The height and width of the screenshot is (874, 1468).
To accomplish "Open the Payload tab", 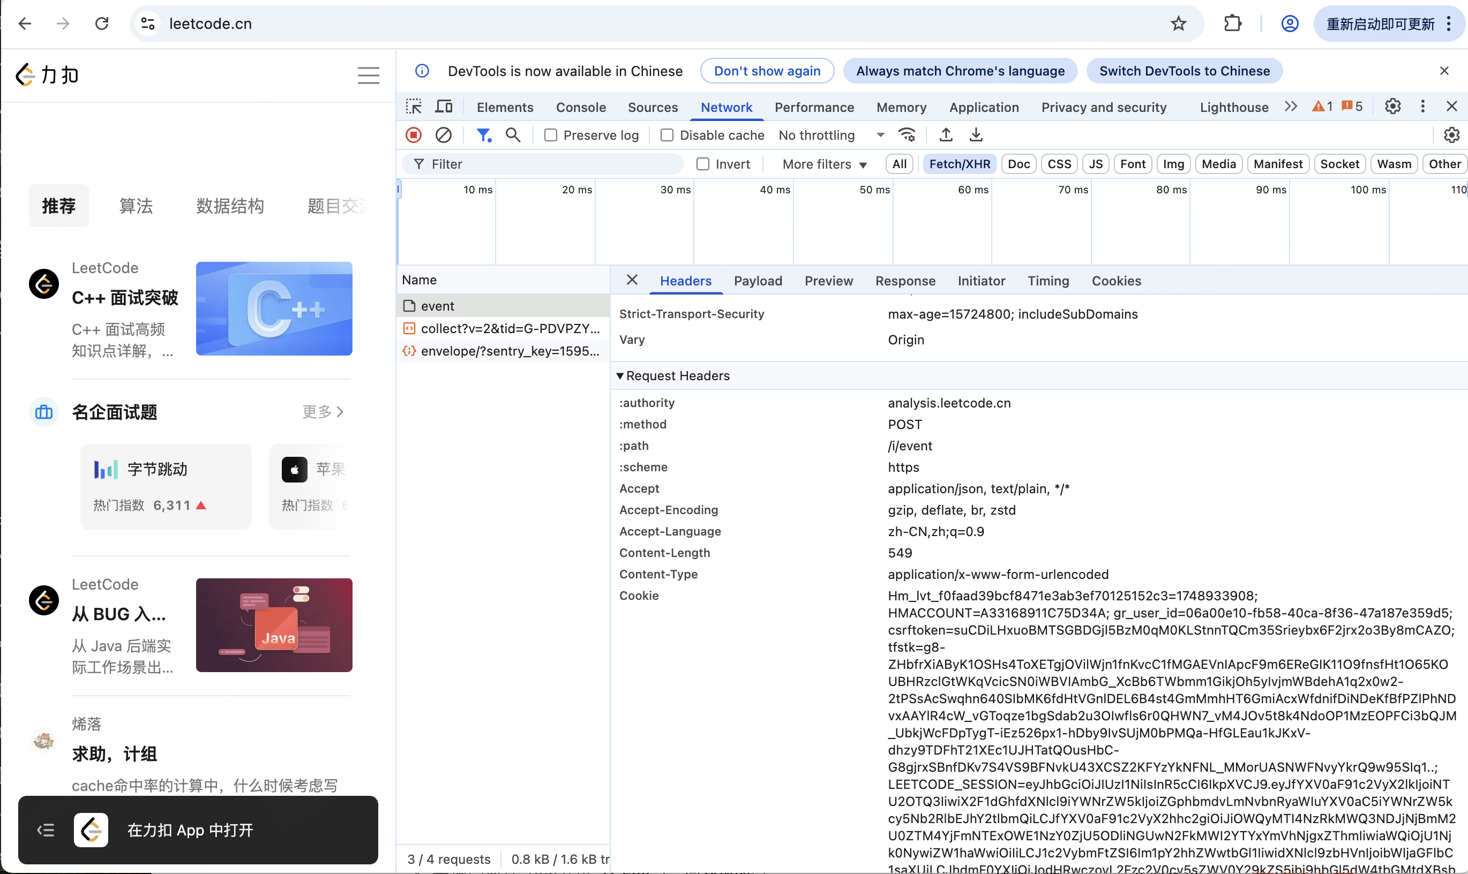I will coord(758,281).
